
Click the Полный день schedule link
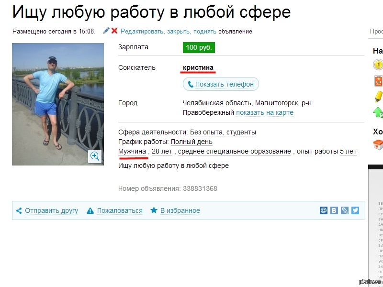tap(191, 142)
